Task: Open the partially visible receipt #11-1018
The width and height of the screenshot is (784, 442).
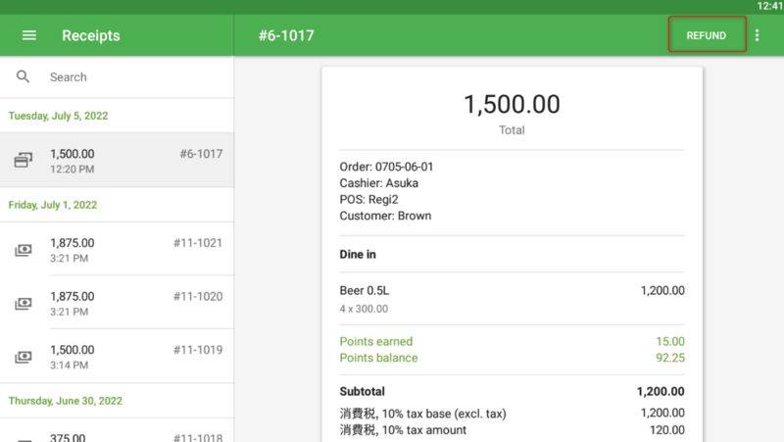Action: tap(118, 436)
